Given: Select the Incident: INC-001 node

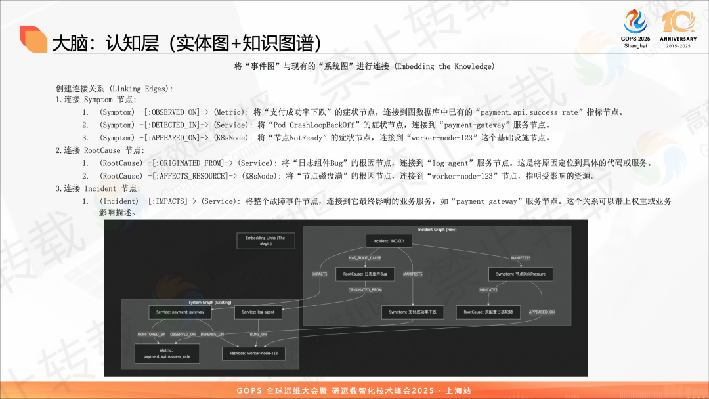Looking at the screenshot, I should coord(389,241).
